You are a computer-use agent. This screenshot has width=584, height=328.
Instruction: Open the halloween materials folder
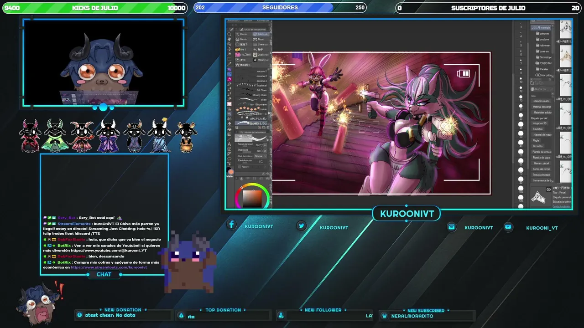pyautogui.click(x=544, y=45)
